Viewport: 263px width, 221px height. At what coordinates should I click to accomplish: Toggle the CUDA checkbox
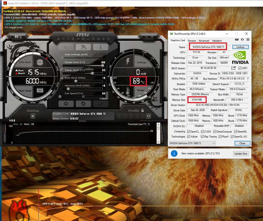click(202, 132)
